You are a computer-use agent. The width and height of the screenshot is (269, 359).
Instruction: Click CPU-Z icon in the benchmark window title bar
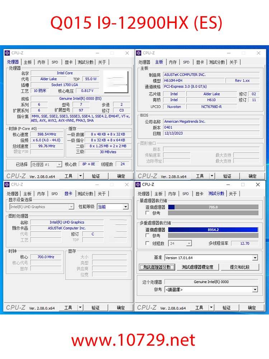[x=138, y=185]
